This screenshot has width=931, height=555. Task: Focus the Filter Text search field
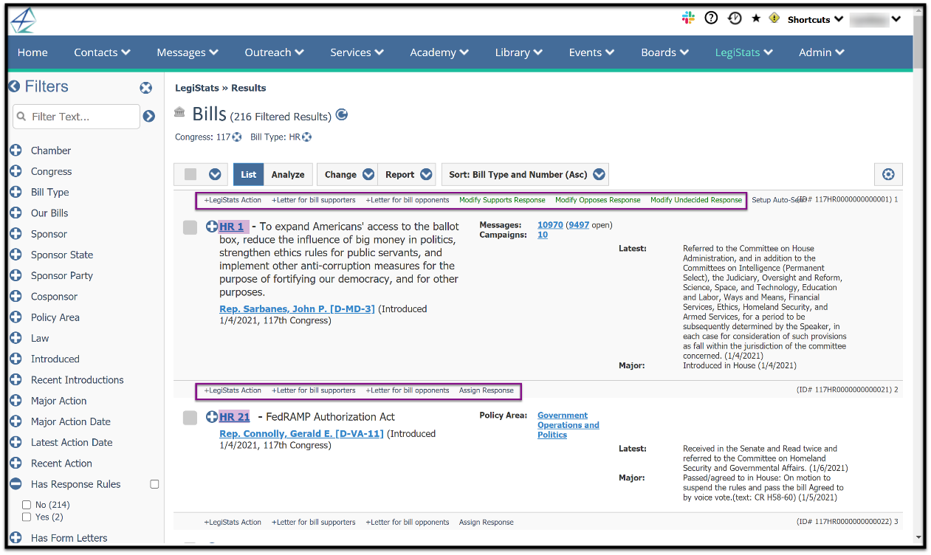(x=76, y=117)
